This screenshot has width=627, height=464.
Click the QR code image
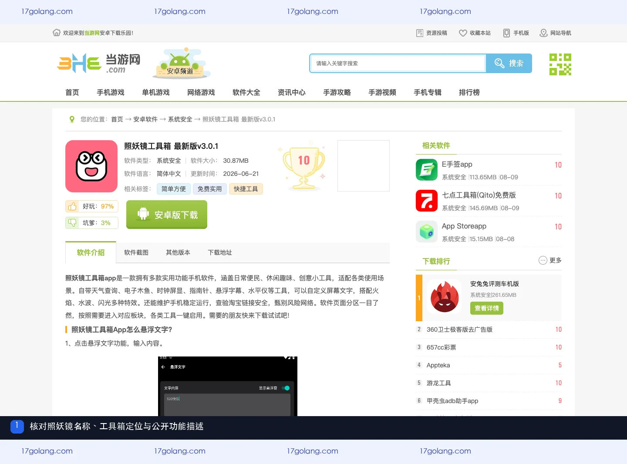pyautogui.click(x=560, y=64)
